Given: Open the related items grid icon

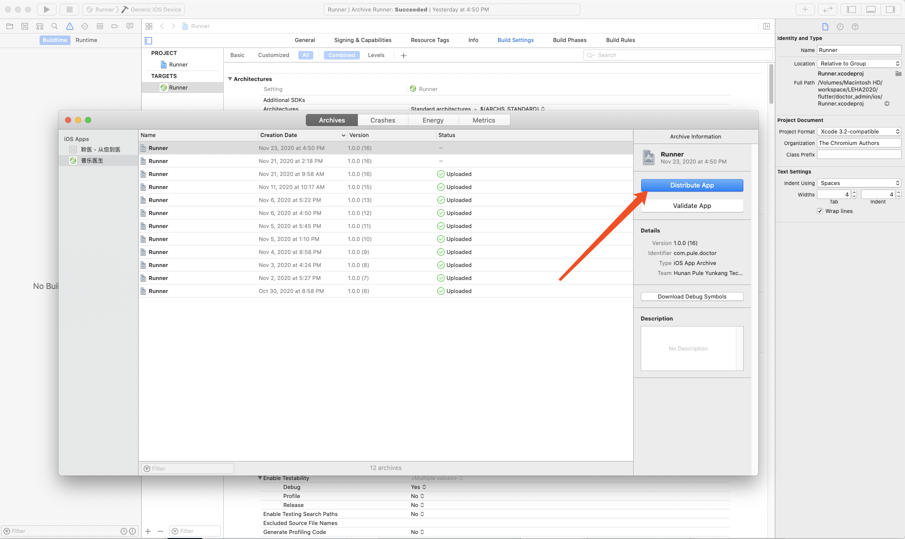Looking at the screenshot, I should (149, 26).
